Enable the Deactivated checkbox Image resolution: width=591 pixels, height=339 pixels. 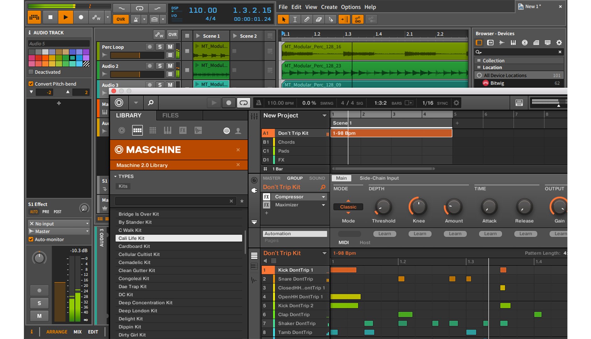[31, 72]
